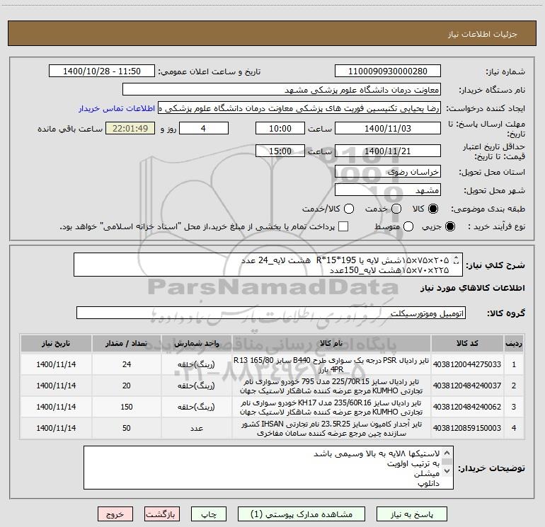Click the days remaining field 4
This screenshot has width=545, height=527.
[x=203, y=128]
